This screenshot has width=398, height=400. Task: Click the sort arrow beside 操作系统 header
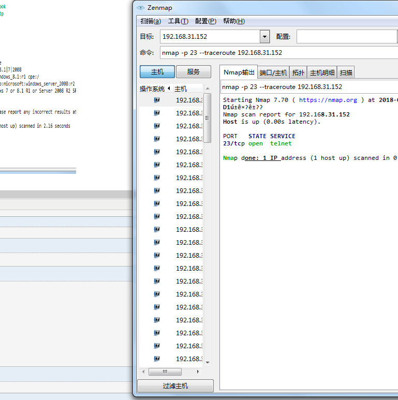click(169, 88)
